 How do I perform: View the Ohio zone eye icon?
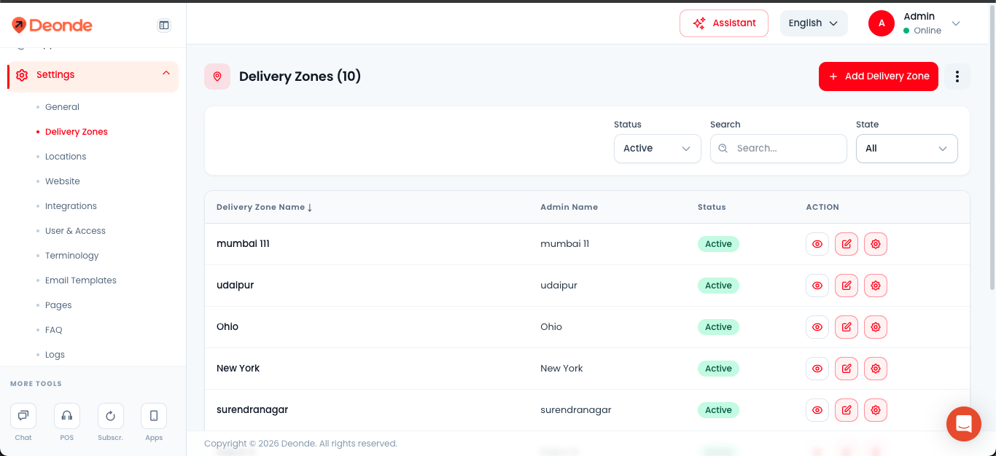click(x=817, y=327)
